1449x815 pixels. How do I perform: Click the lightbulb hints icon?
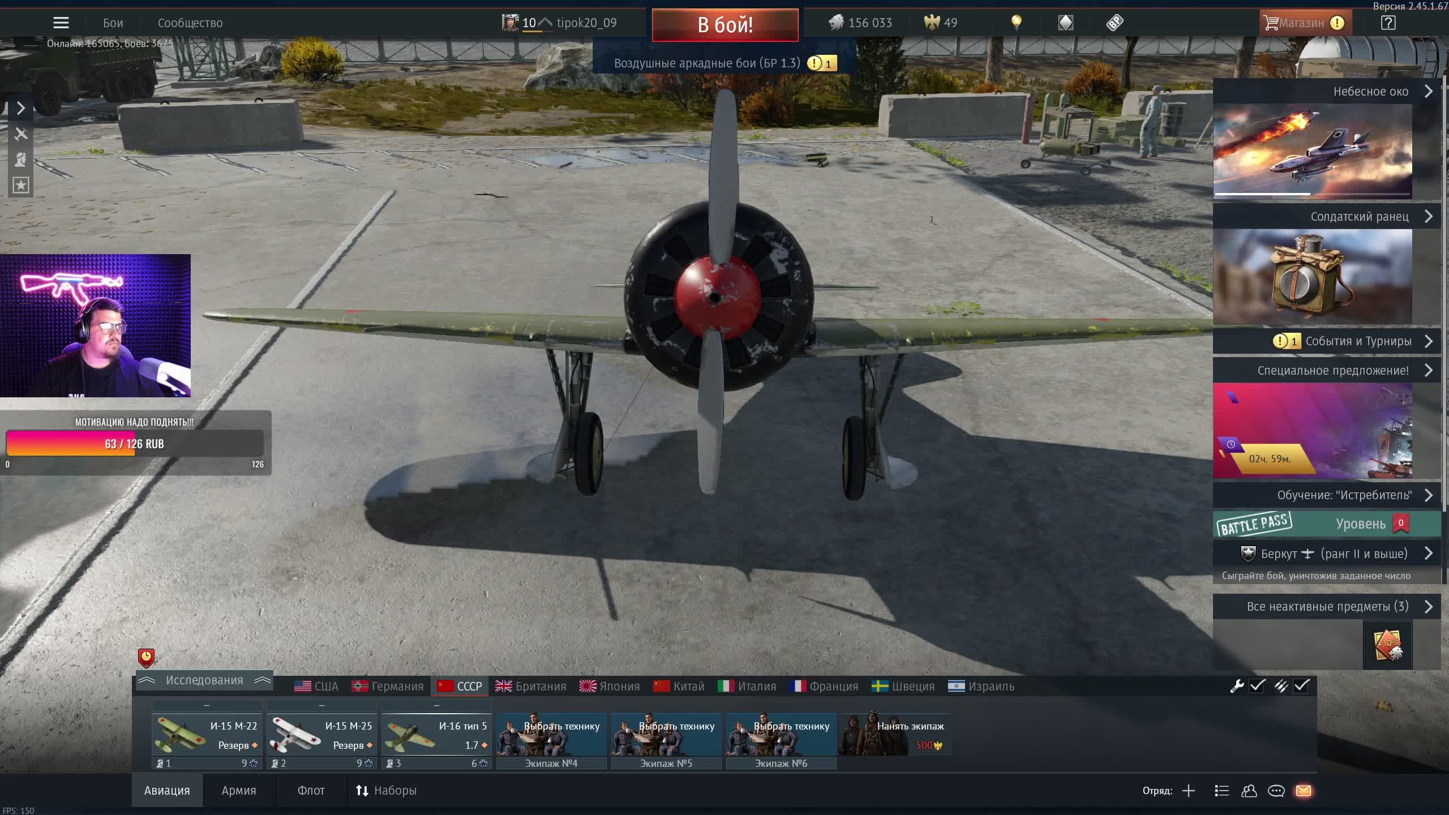coord(1017,23)
